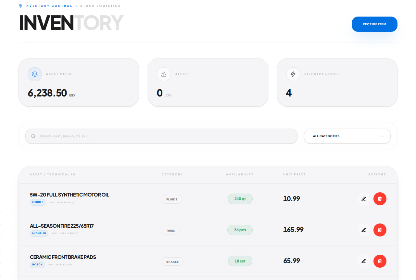This screenshot has width=416, height=280.
Task: Click the Inventory Control cube icon
Action: pyautogui.click(x=20, y=6)
